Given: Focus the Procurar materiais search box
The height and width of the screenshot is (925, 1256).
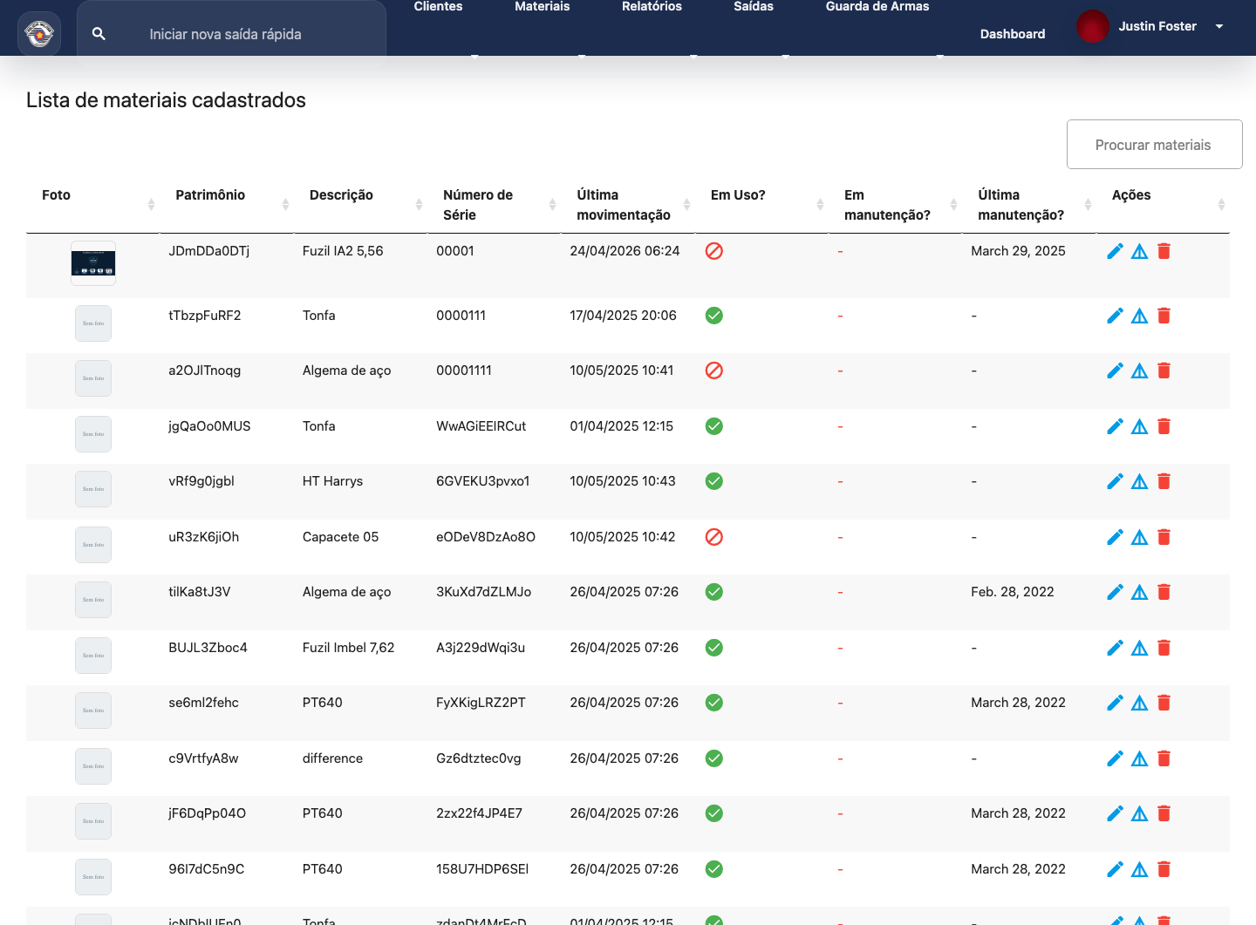Looking at the screenshot, I should point(1154,145).
